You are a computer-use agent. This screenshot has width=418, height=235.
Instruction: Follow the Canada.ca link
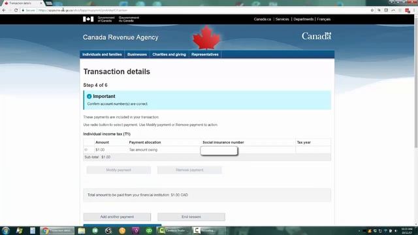click(263, 19)
